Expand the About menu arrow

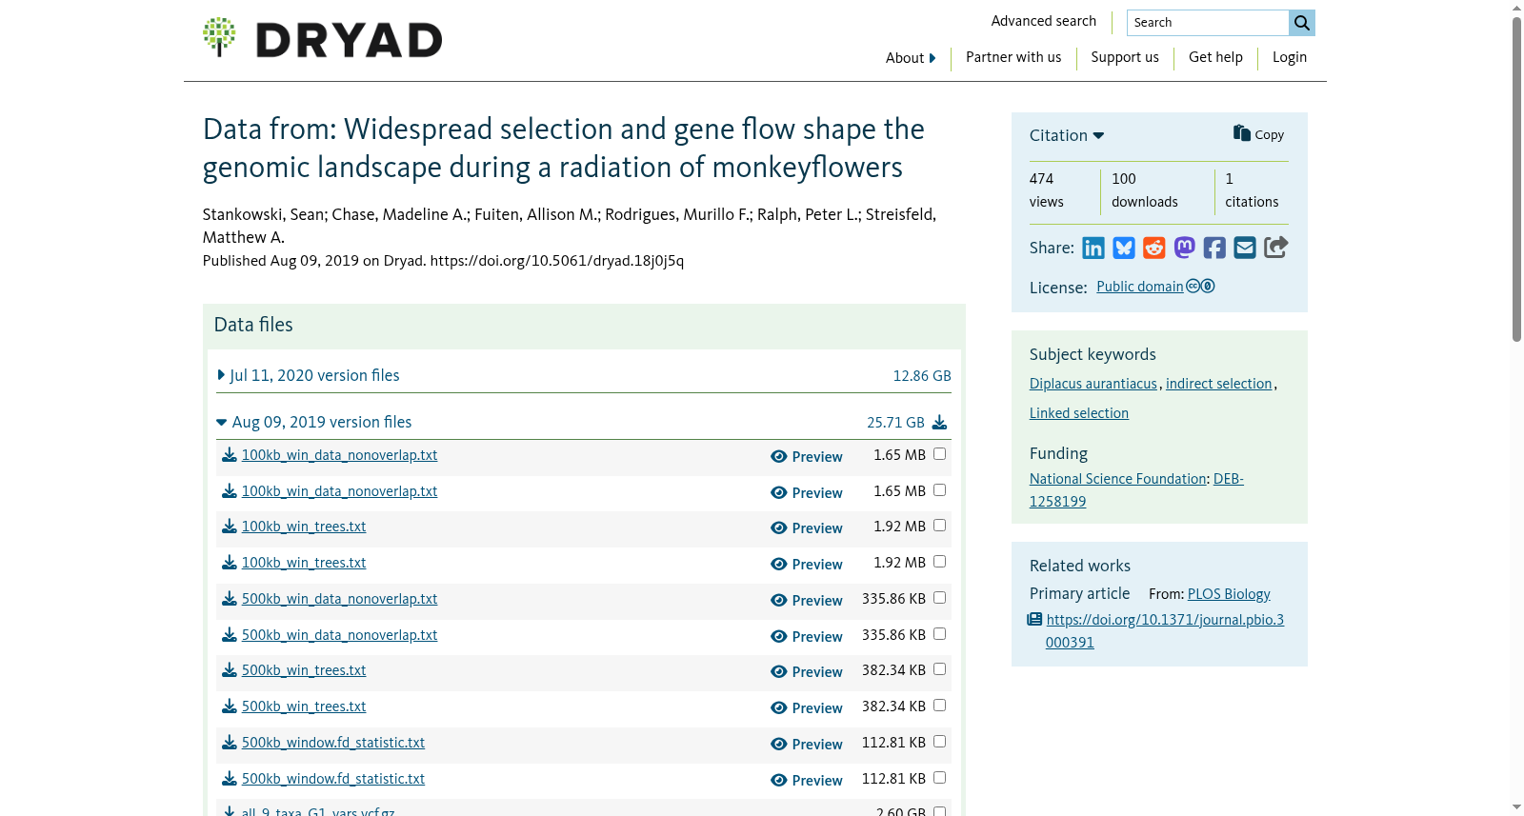click(932, 58)
